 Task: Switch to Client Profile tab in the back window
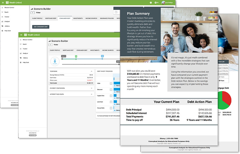click(x=37, y=18)
